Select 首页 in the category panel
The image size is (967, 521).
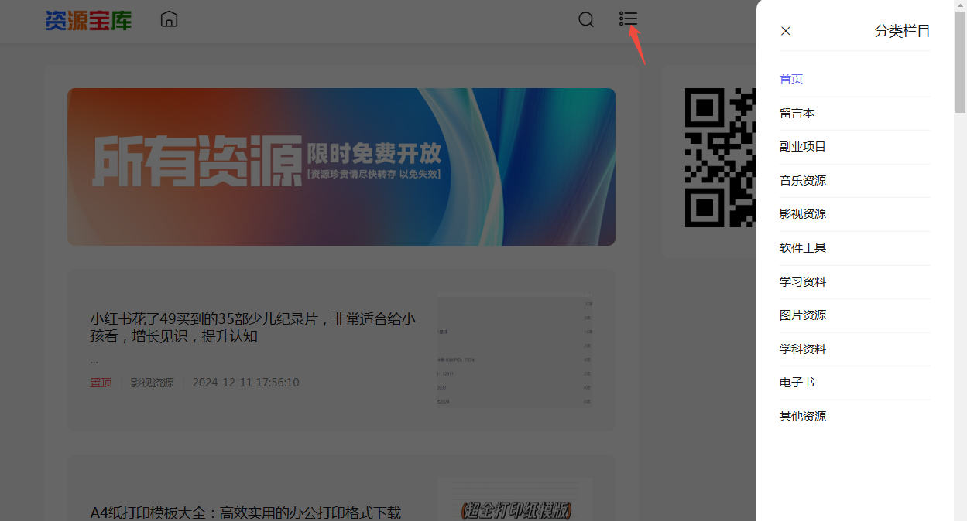791,79
